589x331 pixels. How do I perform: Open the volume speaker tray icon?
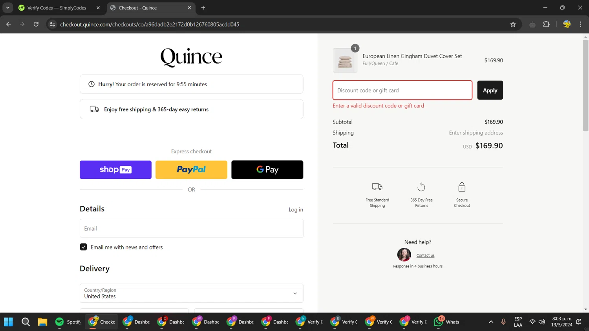542,322
